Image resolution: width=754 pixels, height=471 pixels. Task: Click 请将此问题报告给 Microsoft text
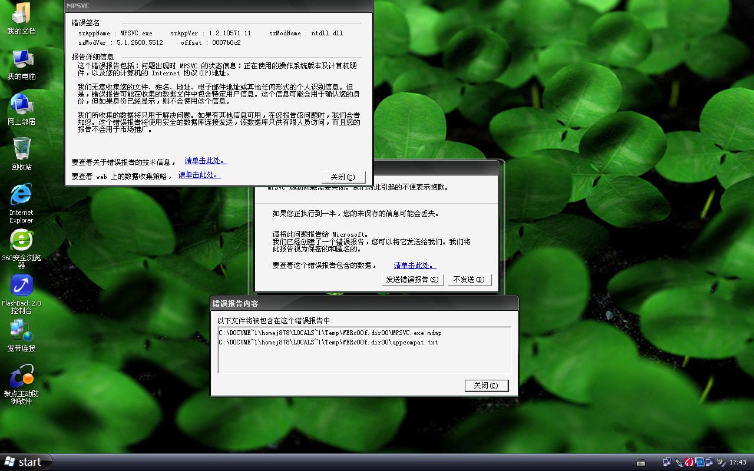320,234
